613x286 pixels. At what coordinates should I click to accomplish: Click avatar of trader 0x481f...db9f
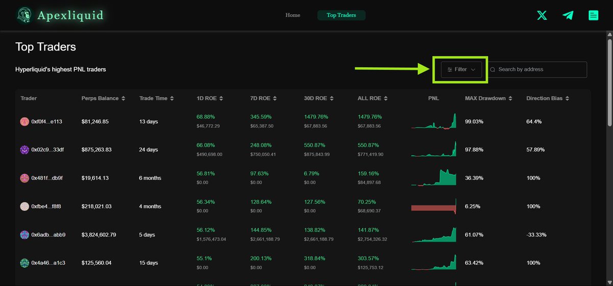24,178
